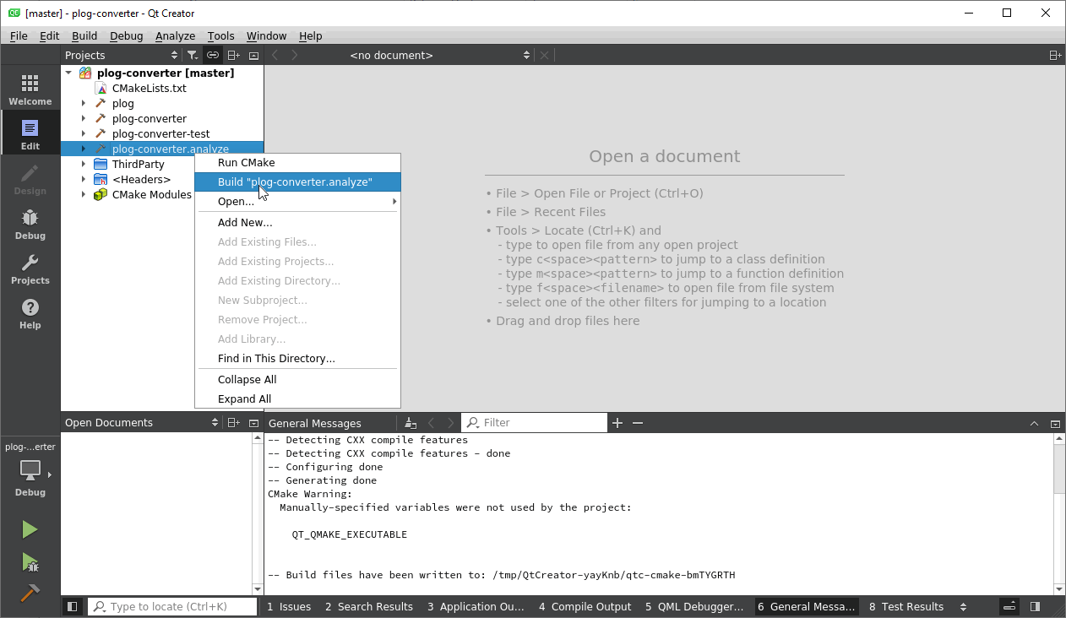
Task: Switch to the Issues output tab
Action: pos(289,606)
